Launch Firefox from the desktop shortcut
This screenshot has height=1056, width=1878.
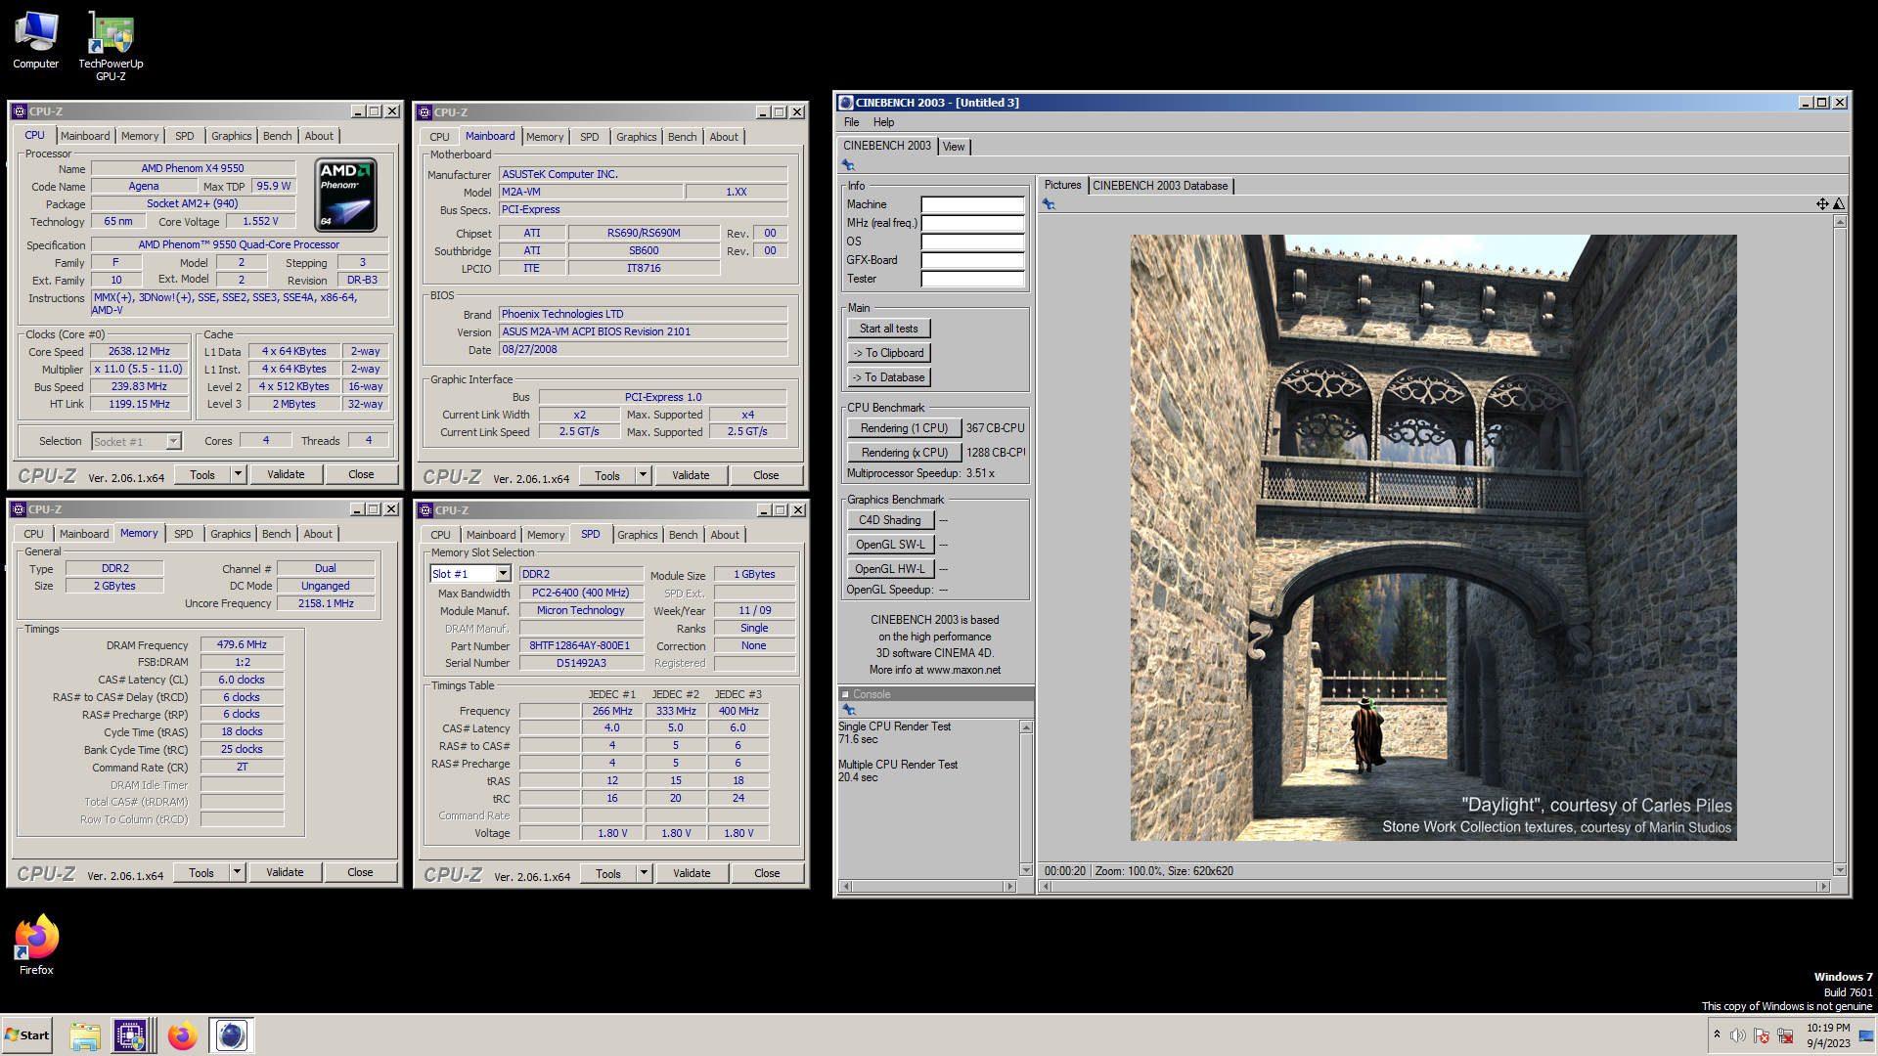click(36, 945)
